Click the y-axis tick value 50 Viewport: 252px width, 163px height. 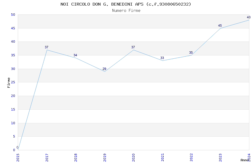tap(13, 15)
